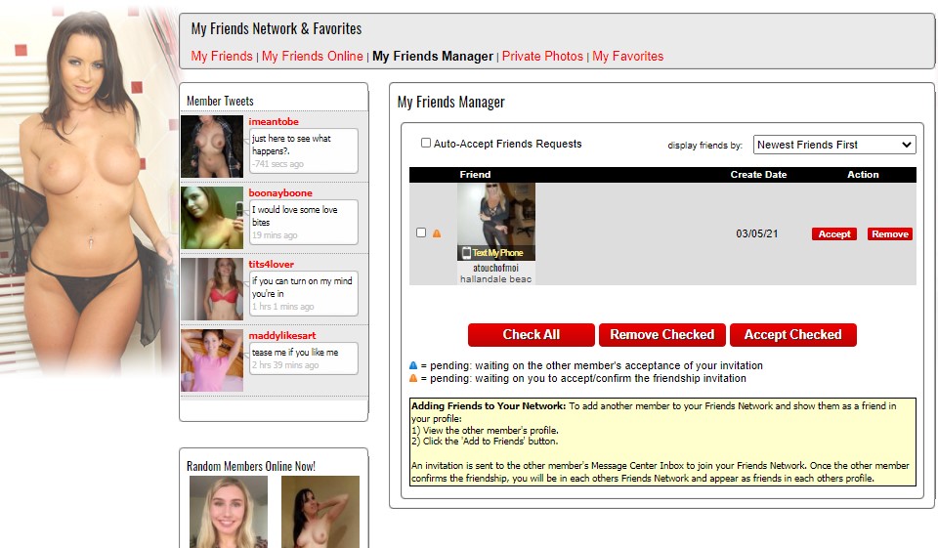Open the My Friends Online tab
This screenshot has width=938, height=548.
click(312, 57)
